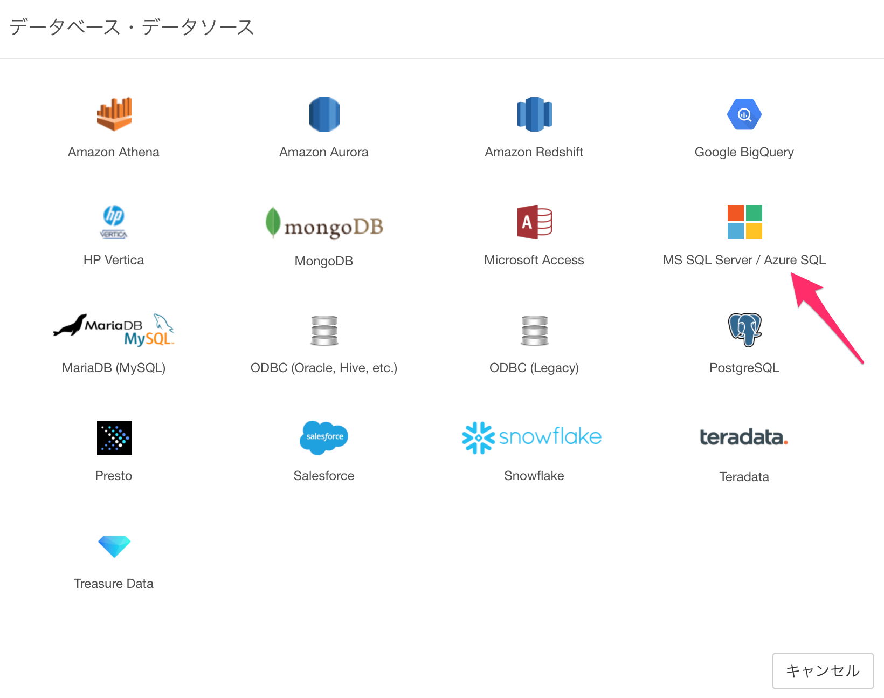Click the Google BigQuery label
Image resolution: width=884 pixels, height=698 pixels.
click(744, 152)
